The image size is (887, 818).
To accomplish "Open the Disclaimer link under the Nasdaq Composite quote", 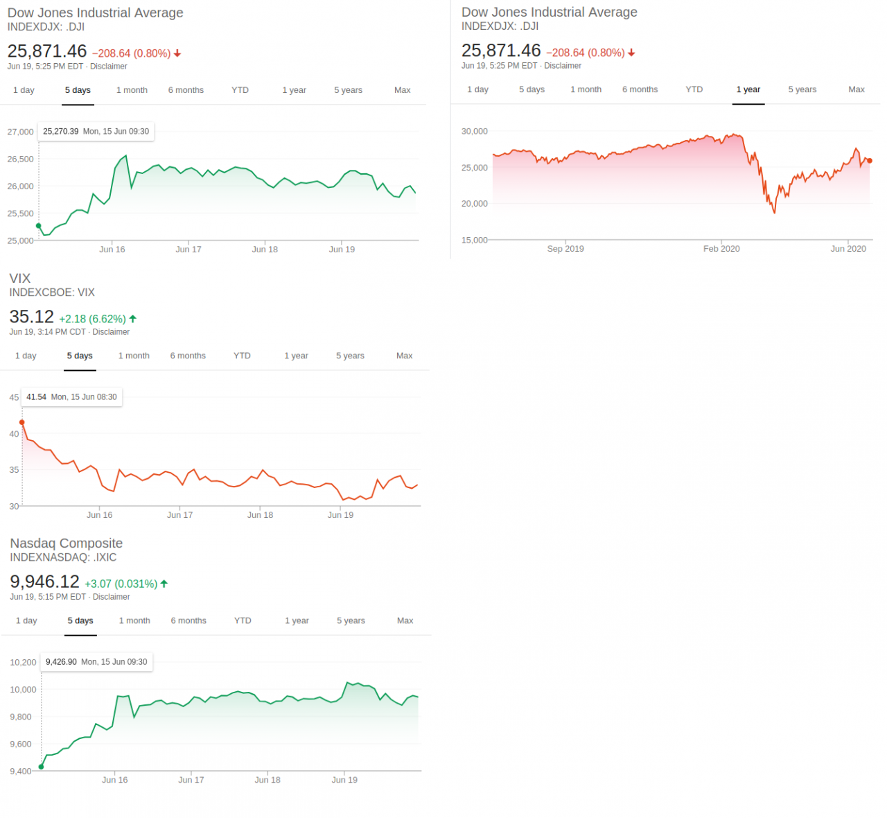I will (112, 597).
